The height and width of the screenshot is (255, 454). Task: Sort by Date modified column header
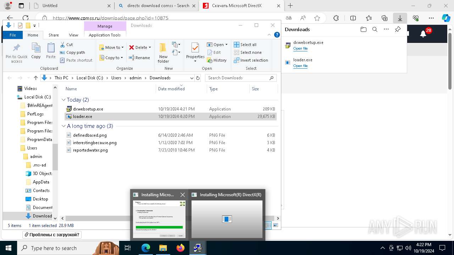pyautogui.click(x=181, y=89)
